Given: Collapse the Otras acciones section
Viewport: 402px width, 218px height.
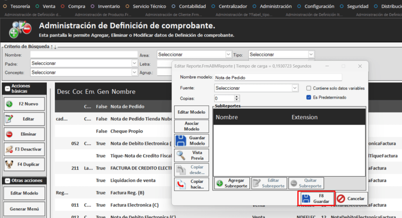Looking at the screenshot, I should [7, 181].
